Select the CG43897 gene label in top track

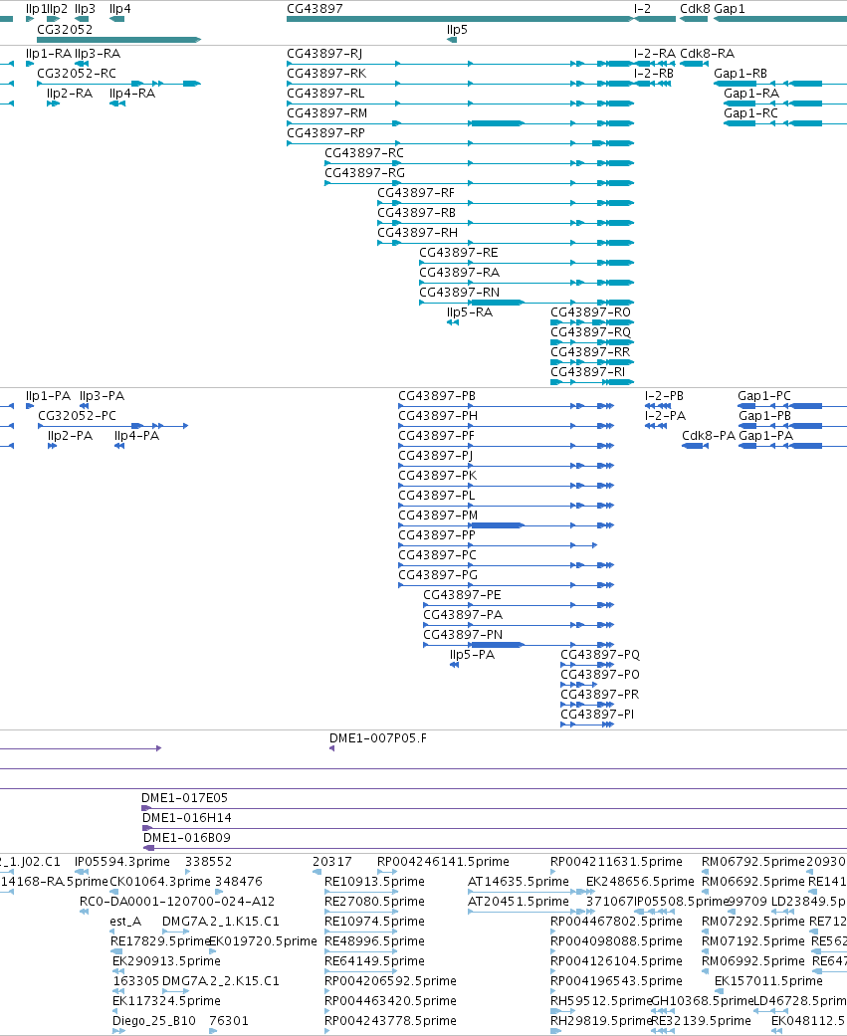[x=315, y=9]
